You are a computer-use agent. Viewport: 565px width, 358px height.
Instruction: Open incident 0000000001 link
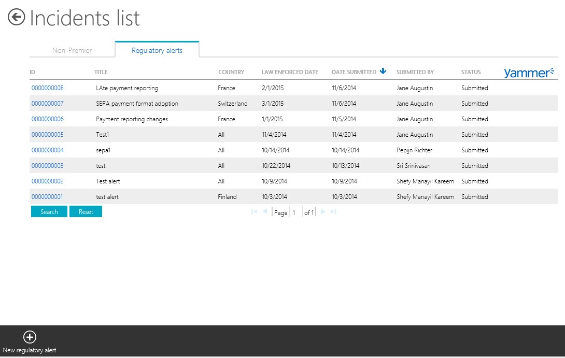pos(48,197)
